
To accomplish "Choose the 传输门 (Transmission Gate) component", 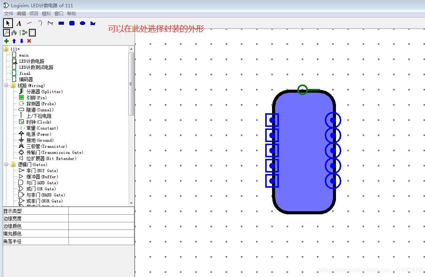I will click(x=55, y=152).
